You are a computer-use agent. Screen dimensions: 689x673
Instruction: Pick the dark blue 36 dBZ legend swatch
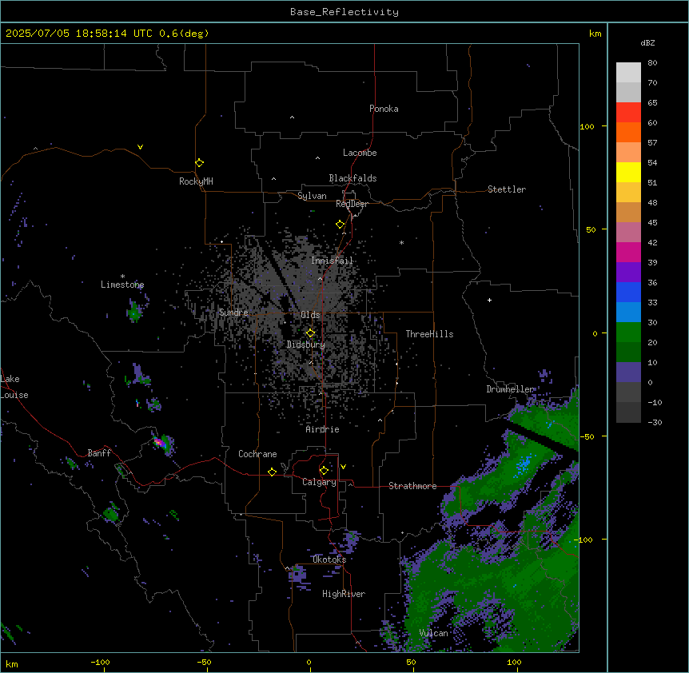(x=628, y=292)
